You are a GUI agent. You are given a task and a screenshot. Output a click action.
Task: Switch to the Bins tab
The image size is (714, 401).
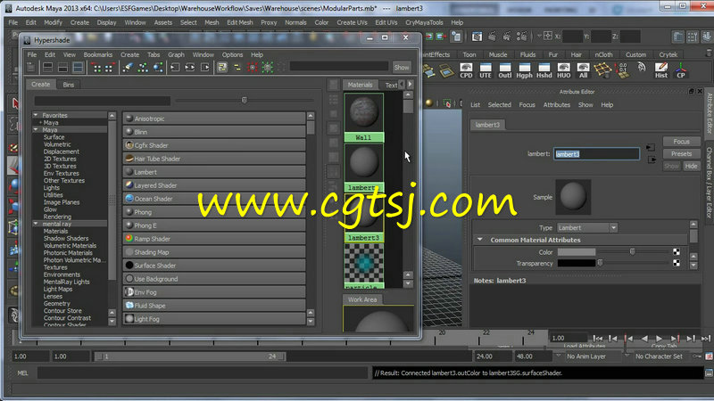[69, 85]
